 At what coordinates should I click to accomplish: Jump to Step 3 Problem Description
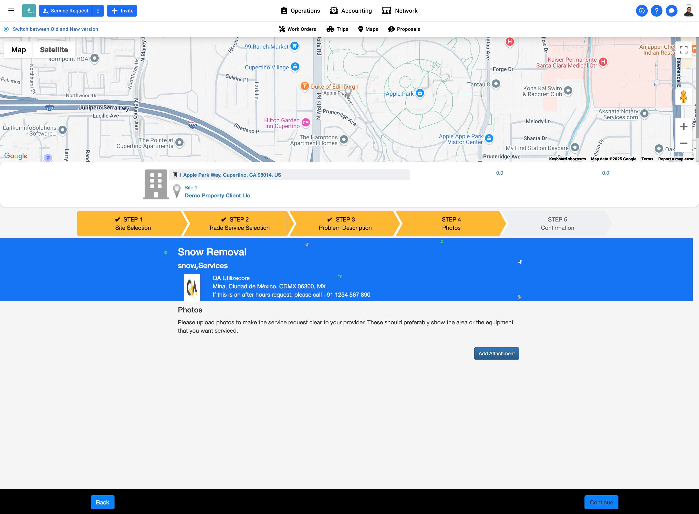point(345,223)
